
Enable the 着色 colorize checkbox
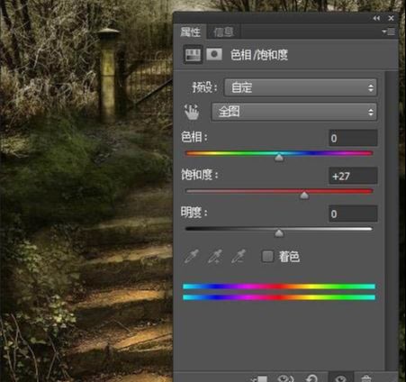(267, 257)
